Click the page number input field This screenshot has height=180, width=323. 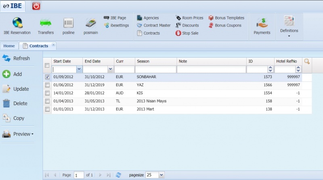(79, 175)
